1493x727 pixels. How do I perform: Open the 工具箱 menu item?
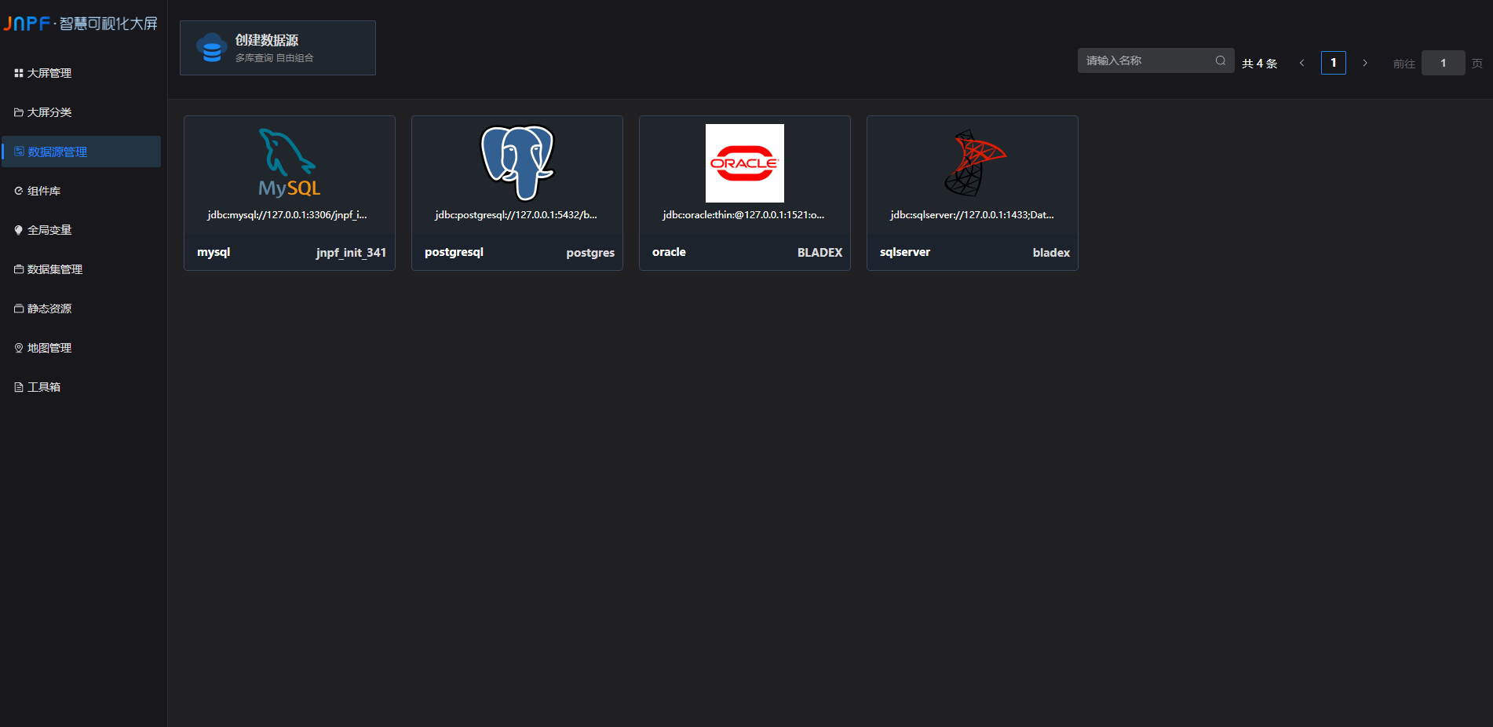81,387
